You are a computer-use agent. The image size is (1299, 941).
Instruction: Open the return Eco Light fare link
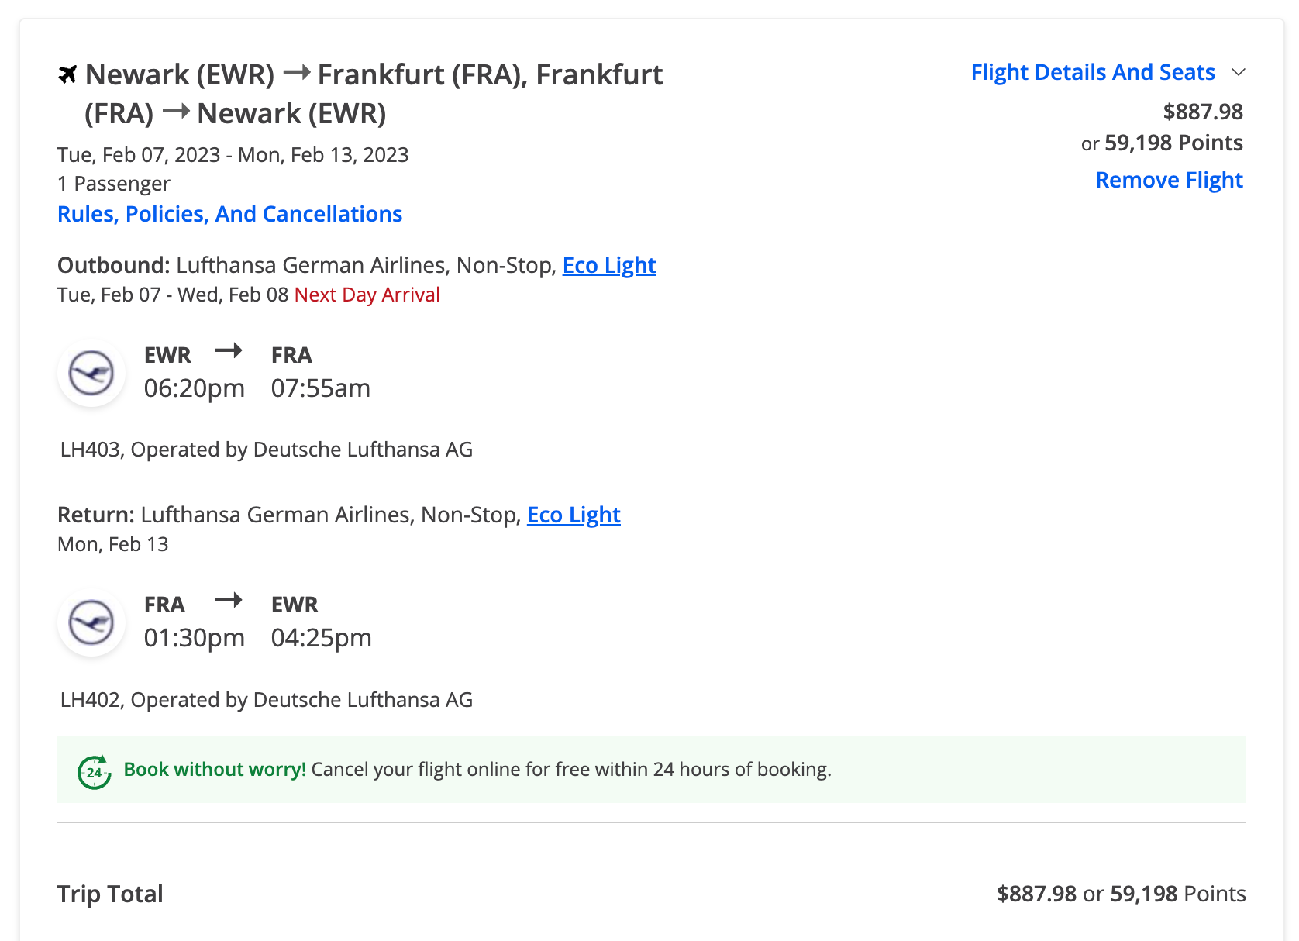tap(574, 515)
